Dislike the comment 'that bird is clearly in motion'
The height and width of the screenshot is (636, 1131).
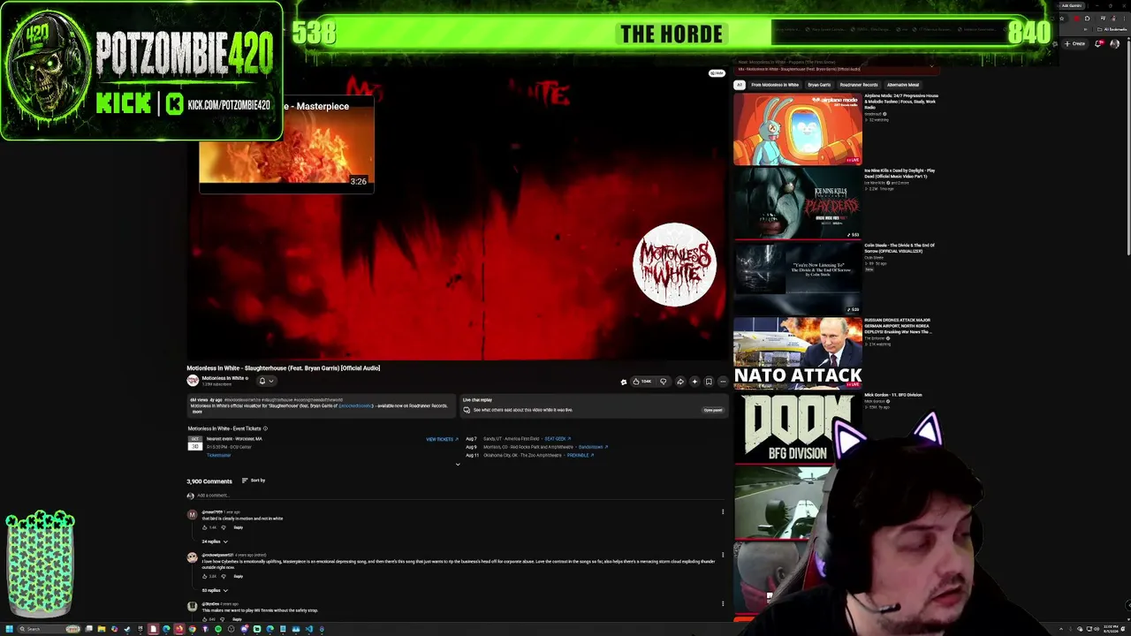223,527
